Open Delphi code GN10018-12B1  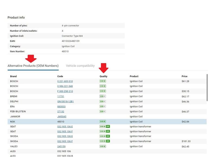point(65,101)
